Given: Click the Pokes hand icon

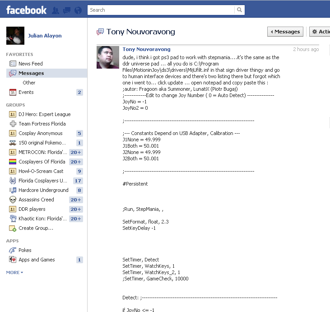Looking at the screenshot, I should [13, 250].
